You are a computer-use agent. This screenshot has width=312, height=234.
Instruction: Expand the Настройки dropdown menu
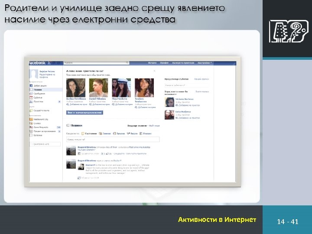pyautogui.click(x=205, y=63)
